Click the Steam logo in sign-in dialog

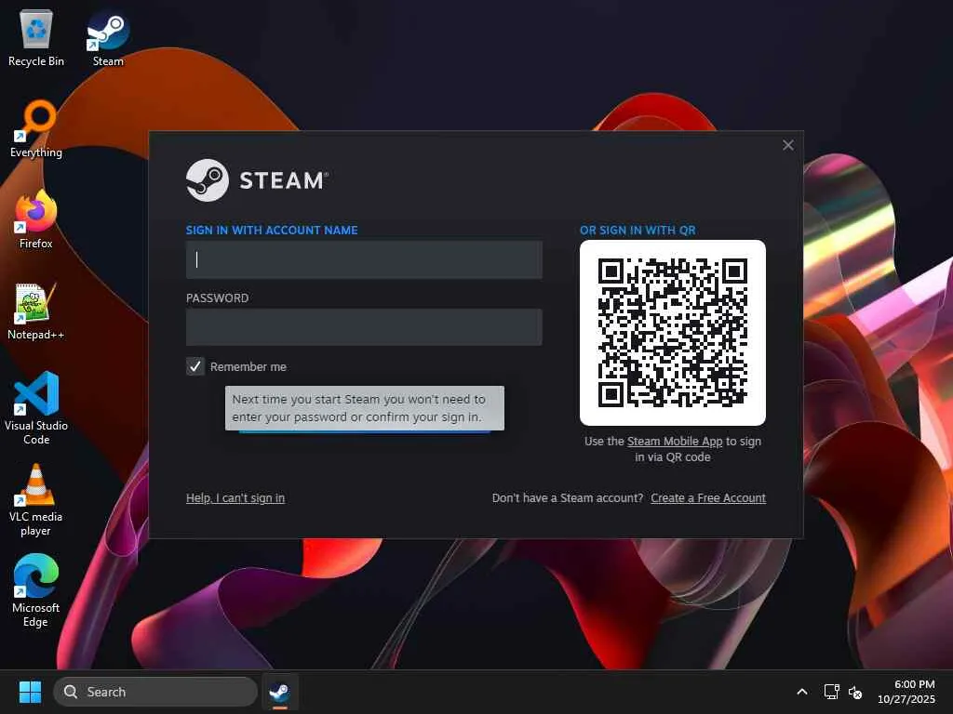coord(257,180)
